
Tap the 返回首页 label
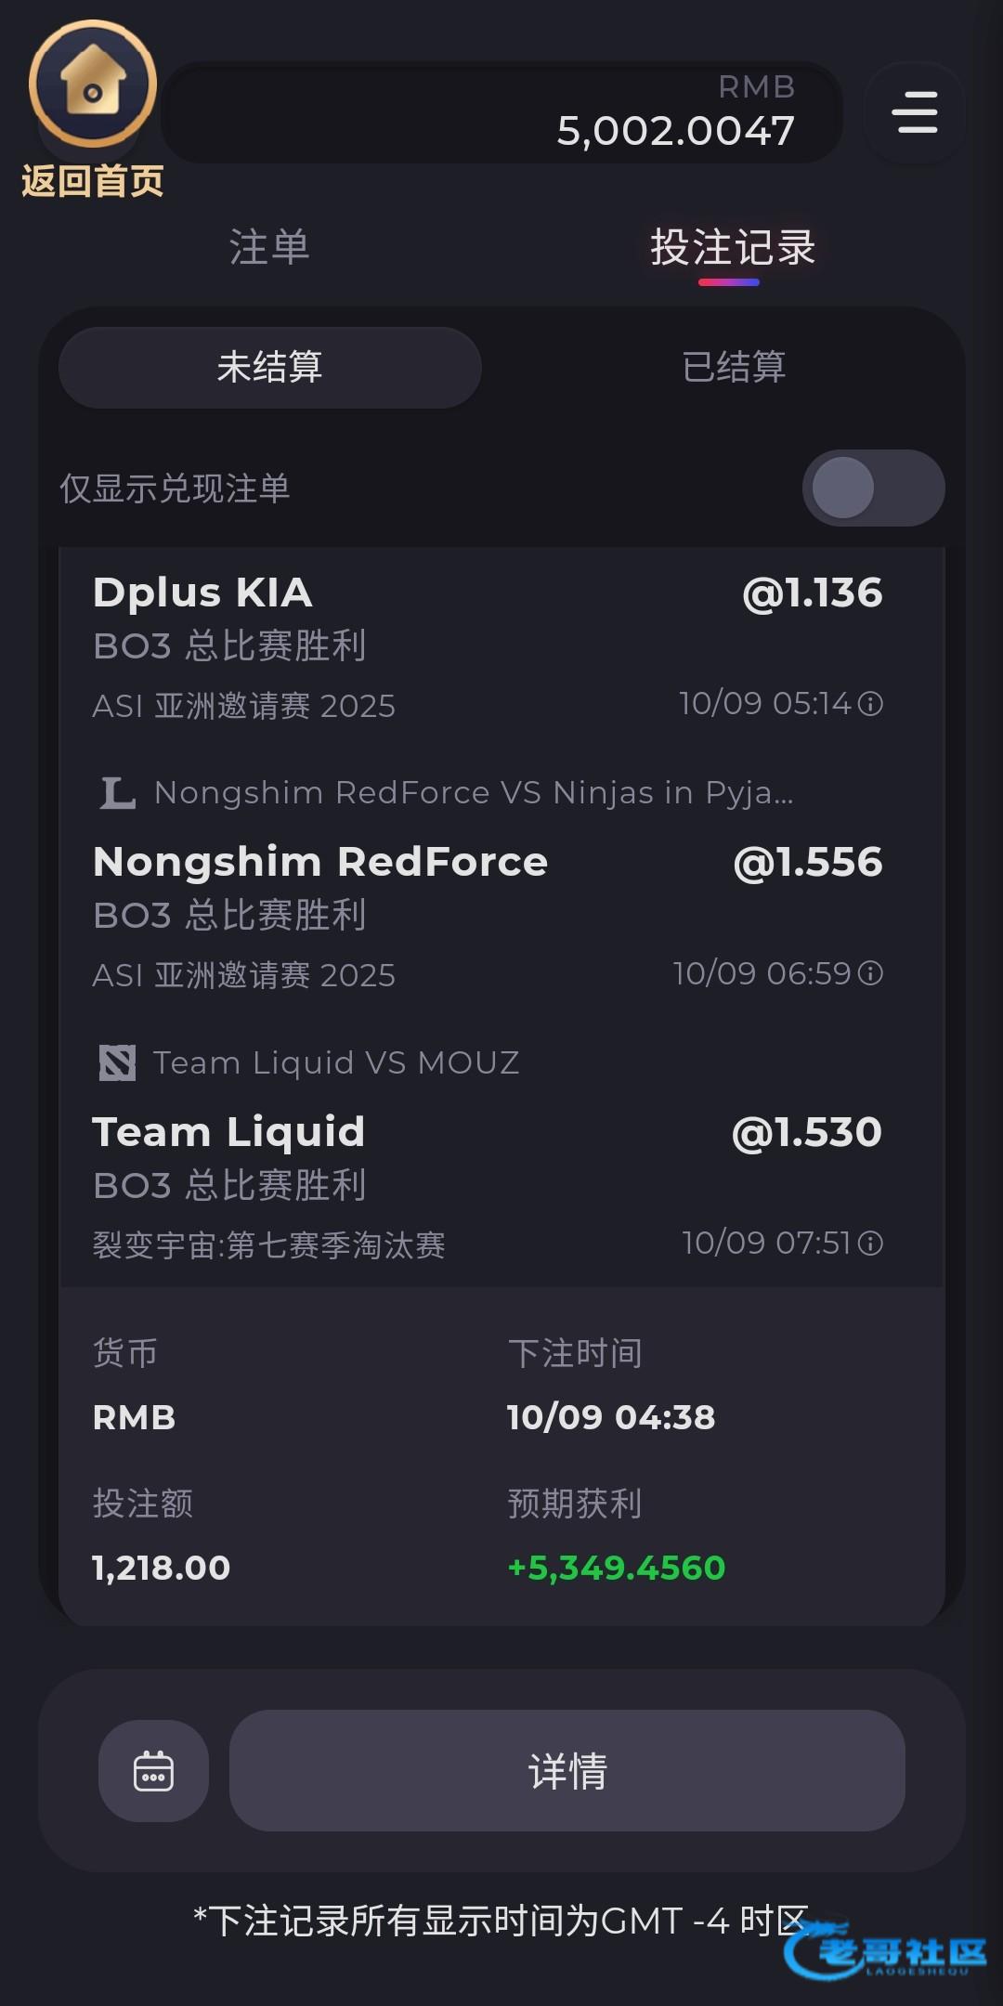[x=92, y=181]
